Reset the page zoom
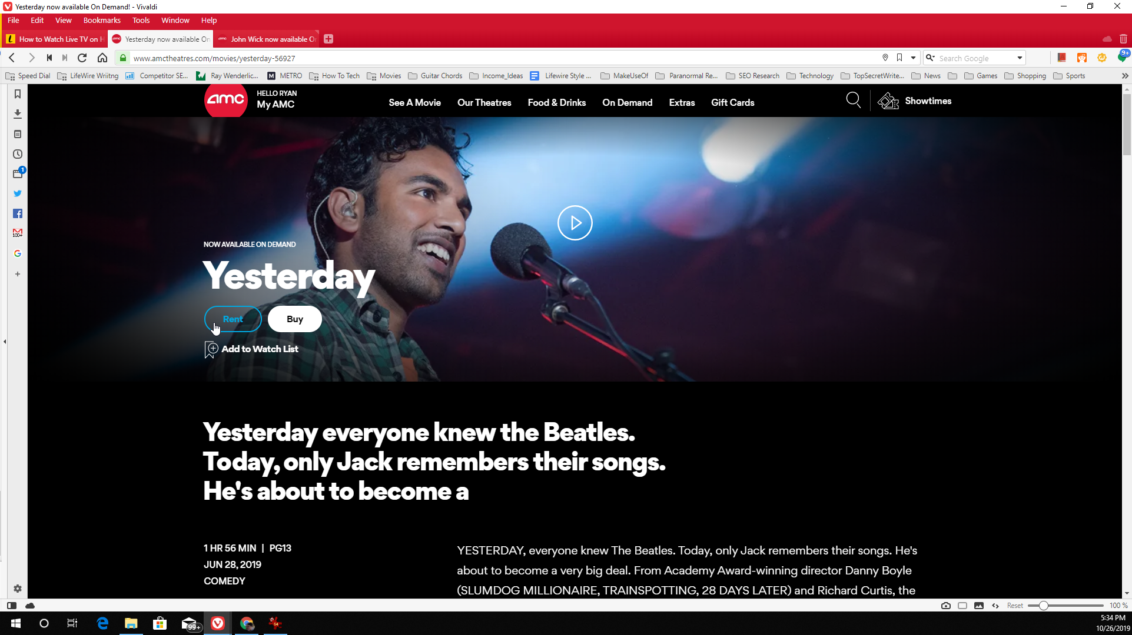 tap(1015, 606)
